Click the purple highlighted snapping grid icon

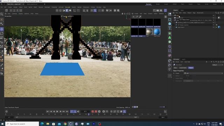(x=95, y=10)
